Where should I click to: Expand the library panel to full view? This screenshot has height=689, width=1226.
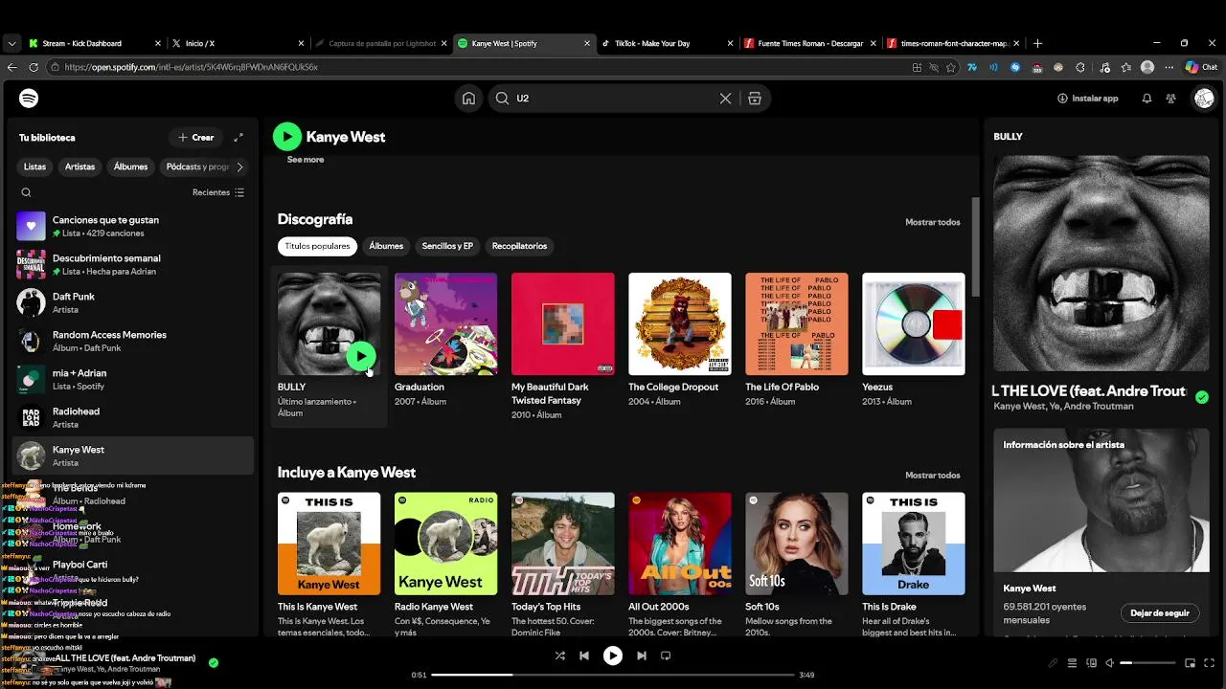point(238,138)
